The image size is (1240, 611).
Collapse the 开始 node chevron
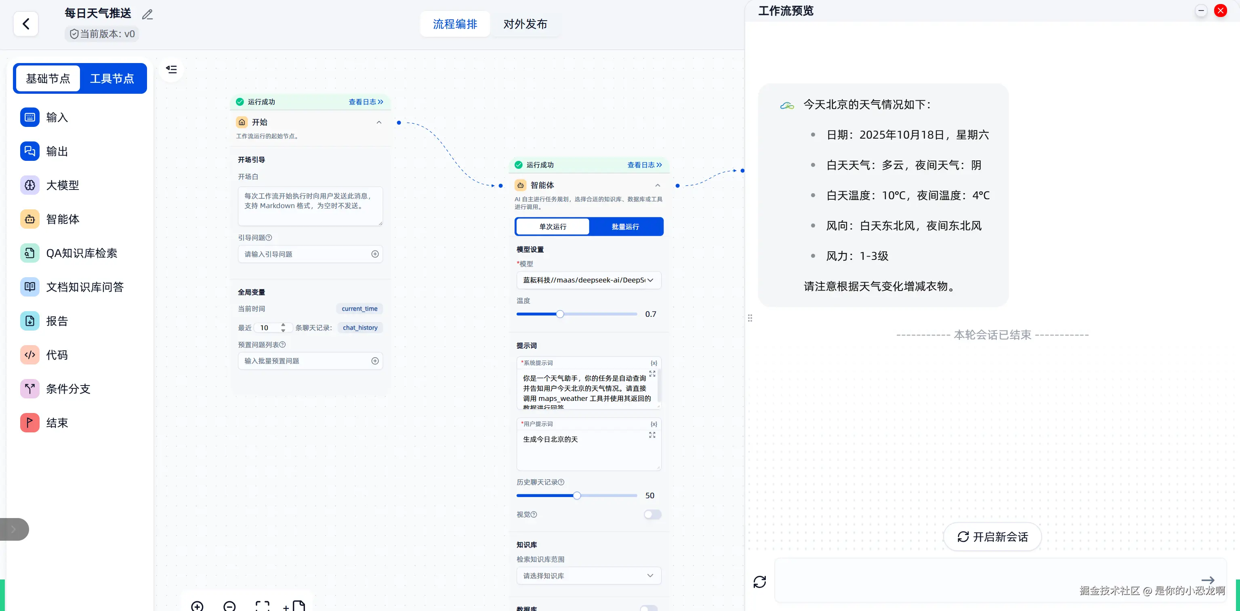[379, 122]
